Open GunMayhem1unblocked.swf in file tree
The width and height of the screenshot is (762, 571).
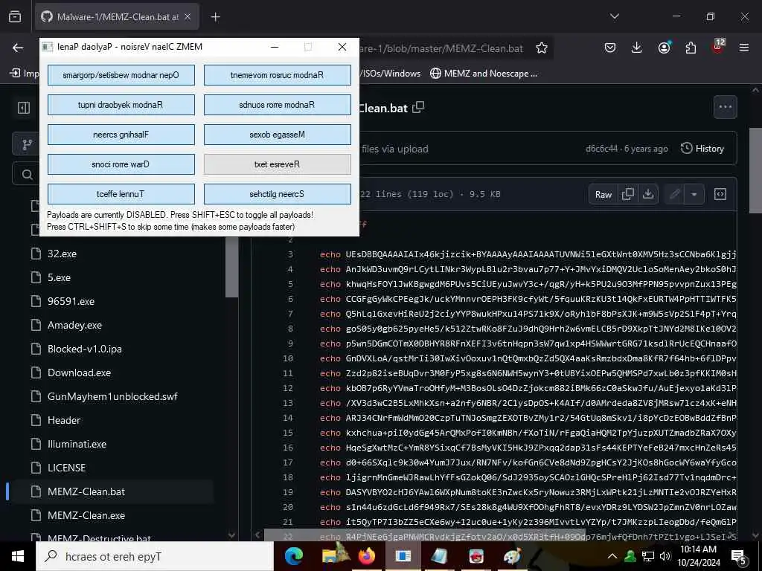[x=112, y=396]
